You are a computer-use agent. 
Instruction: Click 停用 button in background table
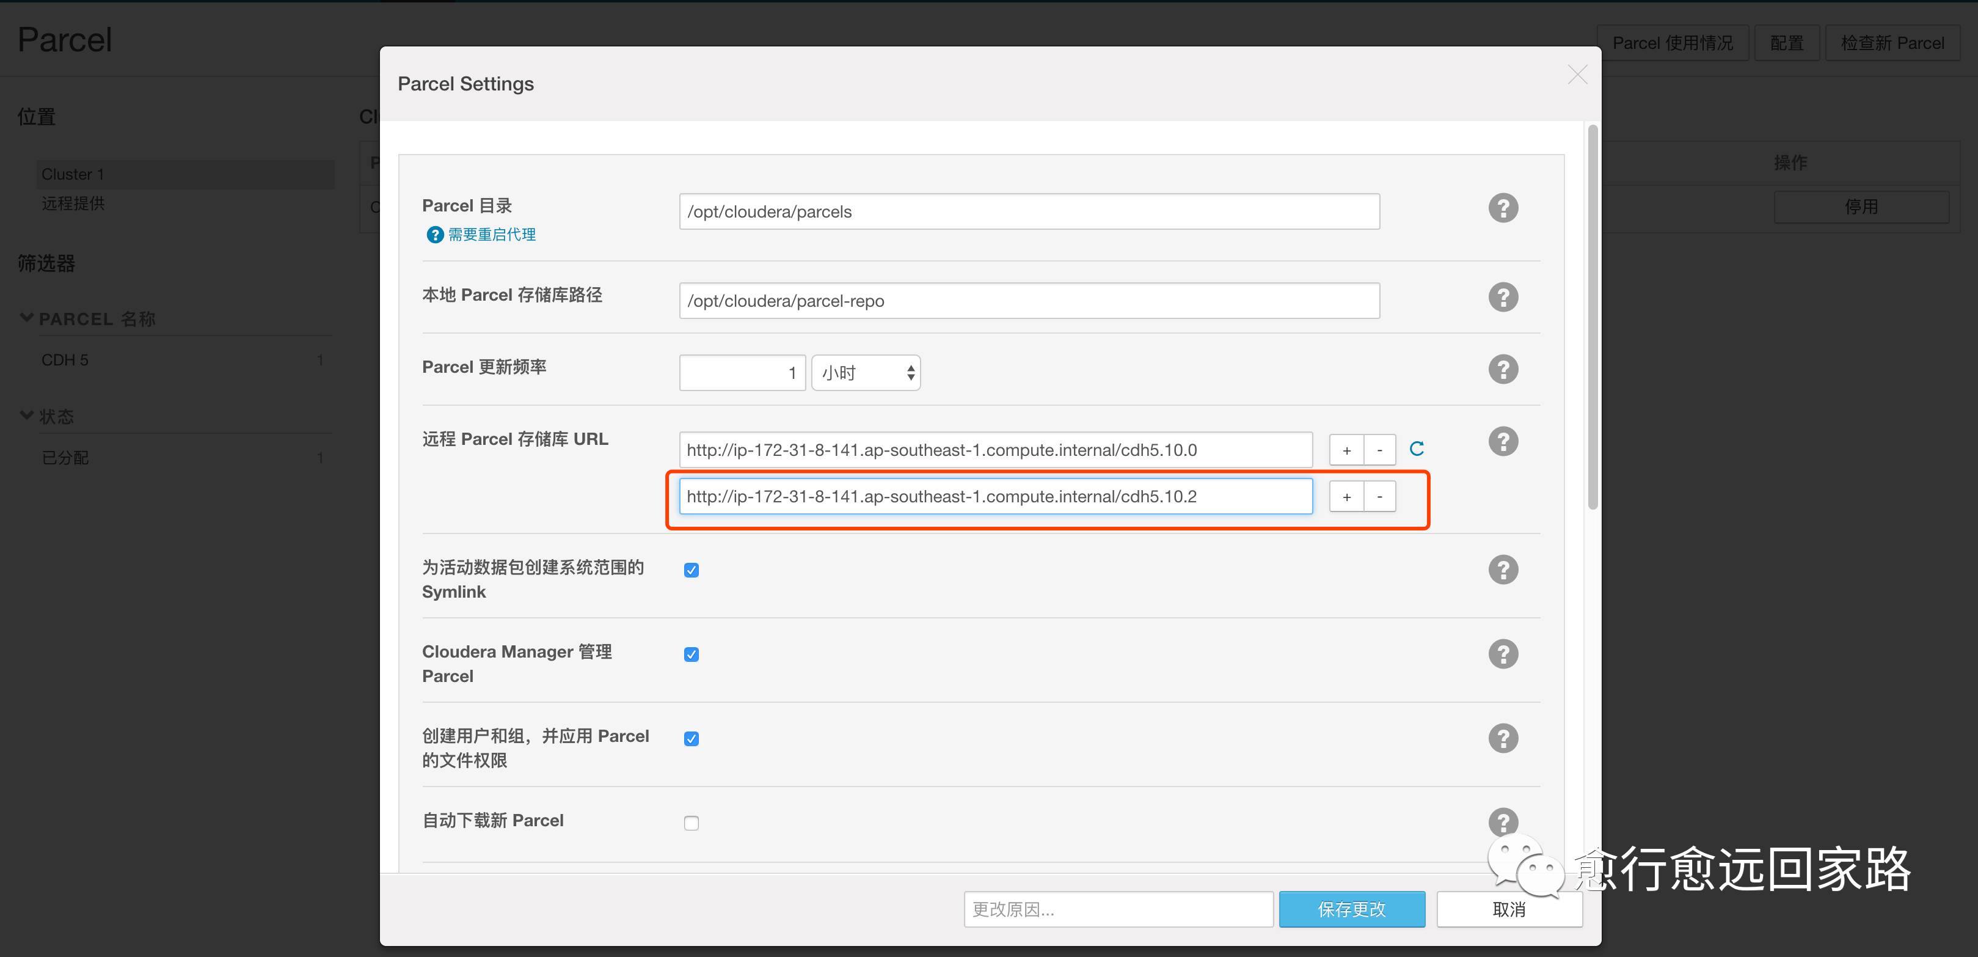(x=1861, y=207)
